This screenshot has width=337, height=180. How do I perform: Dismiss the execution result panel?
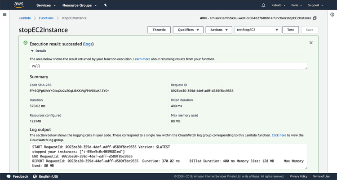[311, 43]
